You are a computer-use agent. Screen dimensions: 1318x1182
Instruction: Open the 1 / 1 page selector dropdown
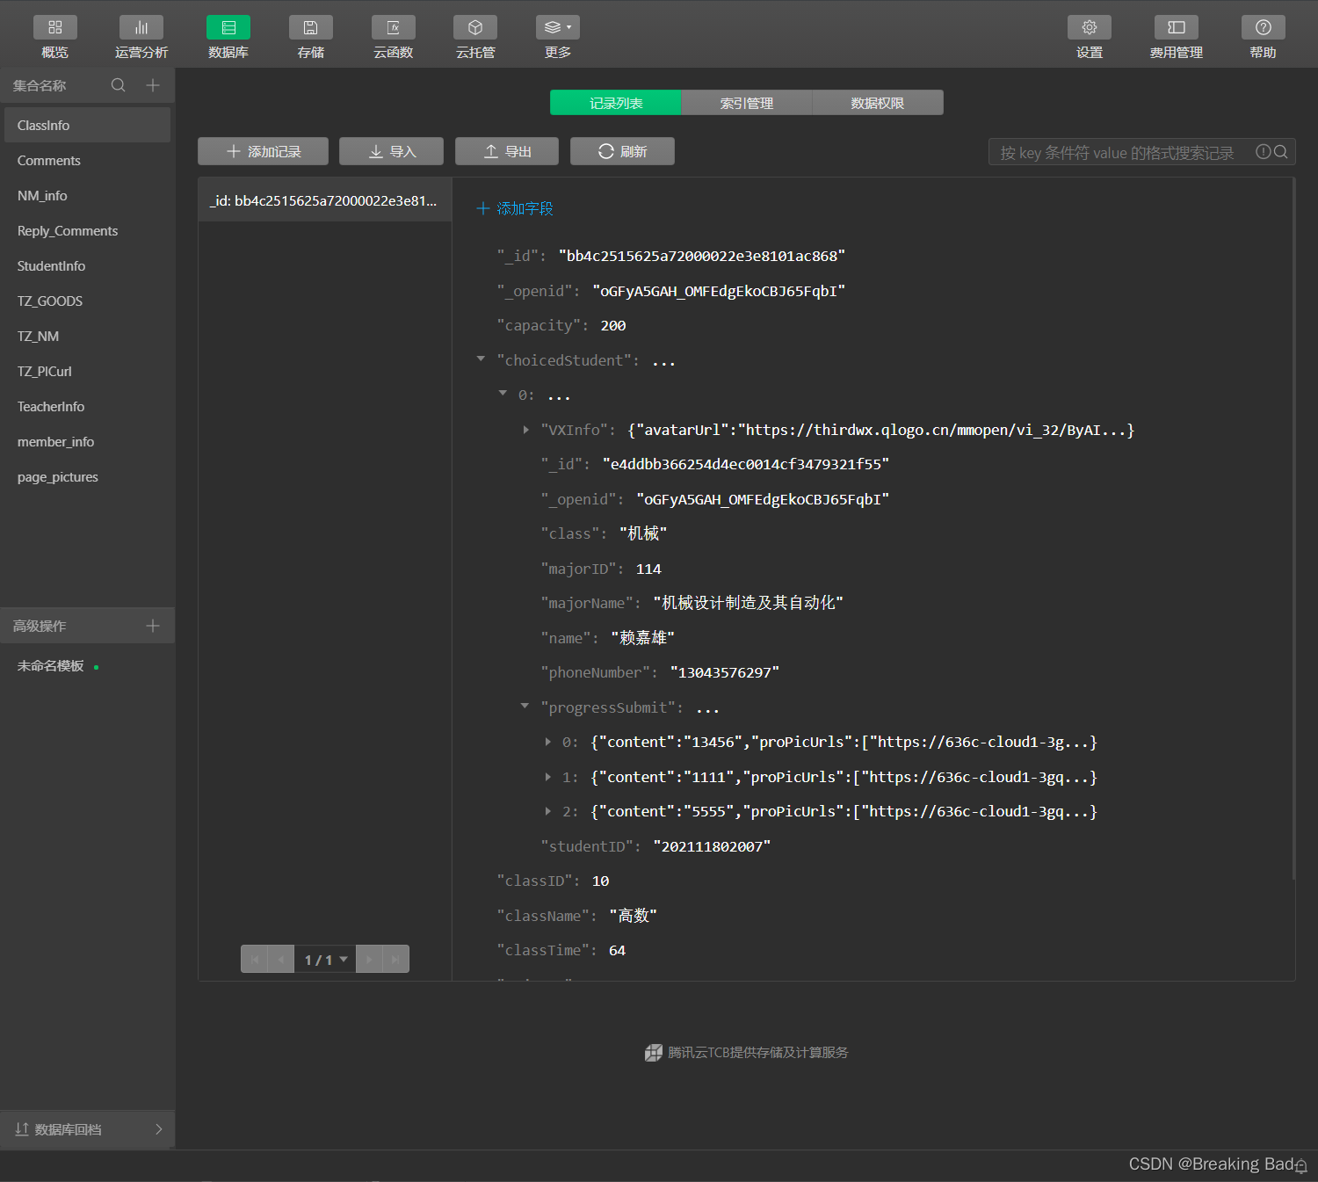click(x=325, y=959)
